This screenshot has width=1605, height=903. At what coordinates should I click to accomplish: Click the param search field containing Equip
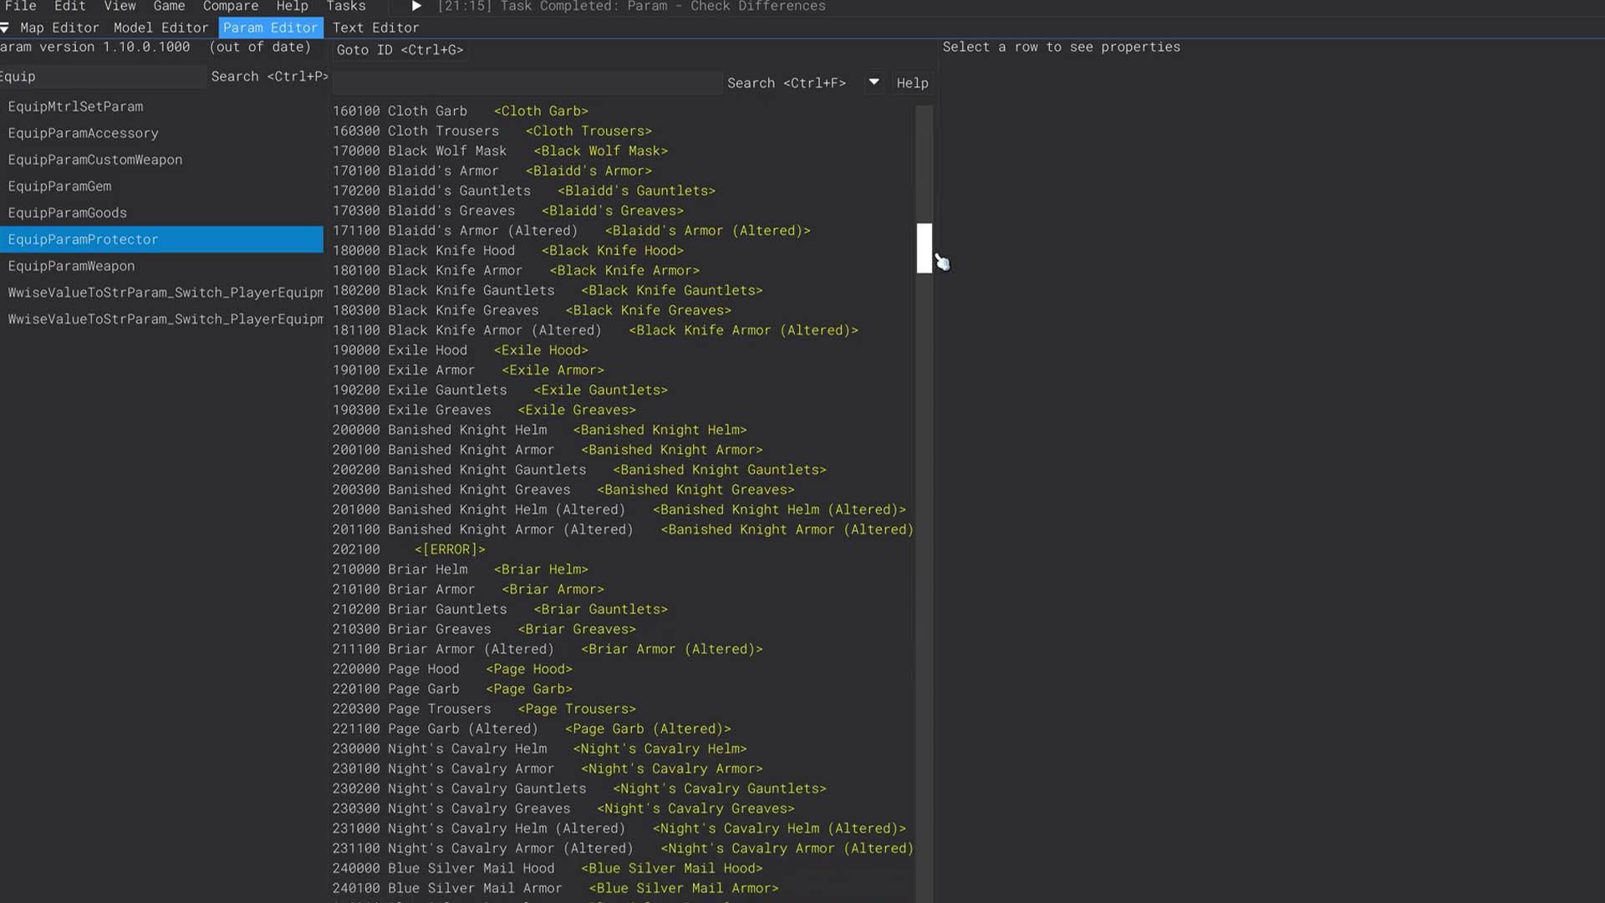(x=100, y=77)
